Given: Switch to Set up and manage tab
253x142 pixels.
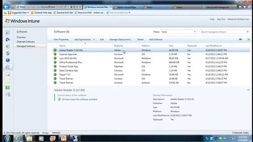Looking at the screenshot, I should point(218,7).
